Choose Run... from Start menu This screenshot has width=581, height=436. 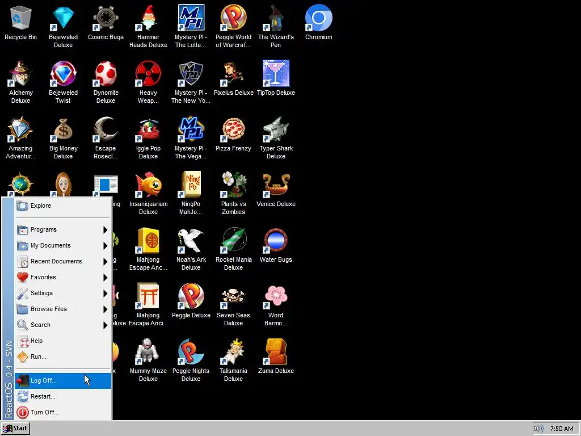(x=63, y=357)
